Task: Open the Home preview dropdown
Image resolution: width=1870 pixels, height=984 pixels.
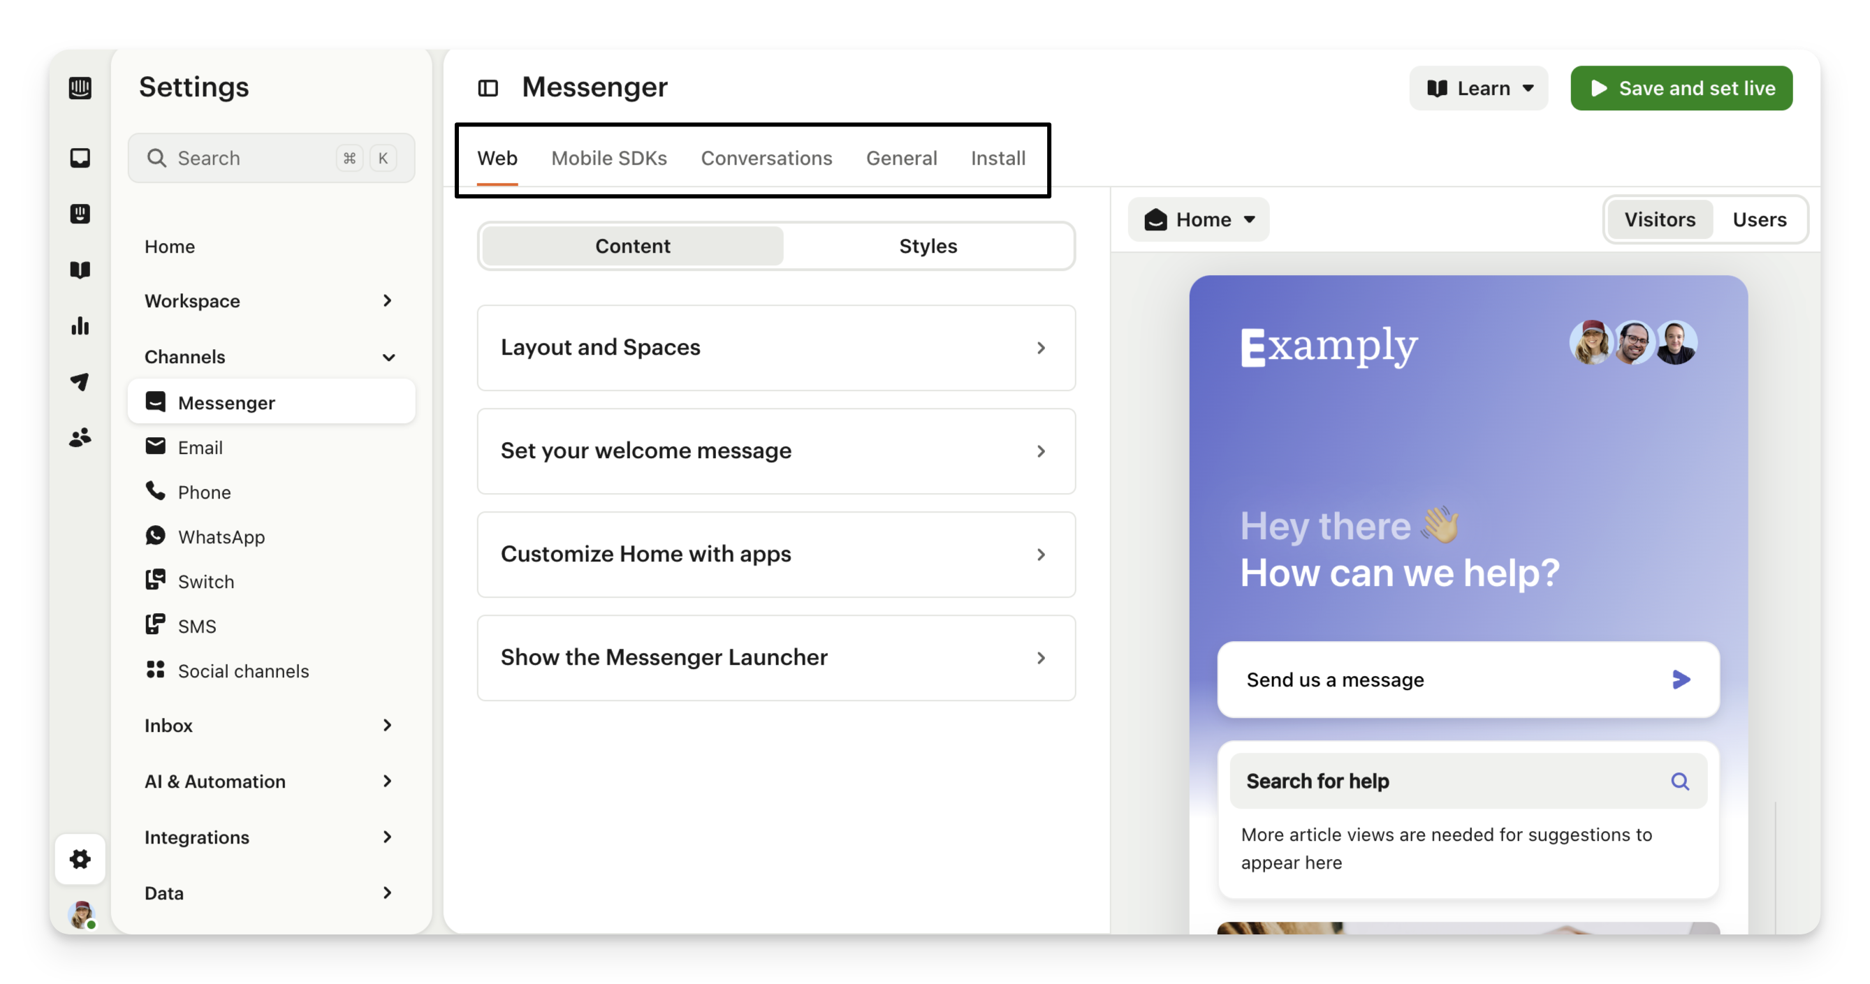Action: pos(1199,220)
